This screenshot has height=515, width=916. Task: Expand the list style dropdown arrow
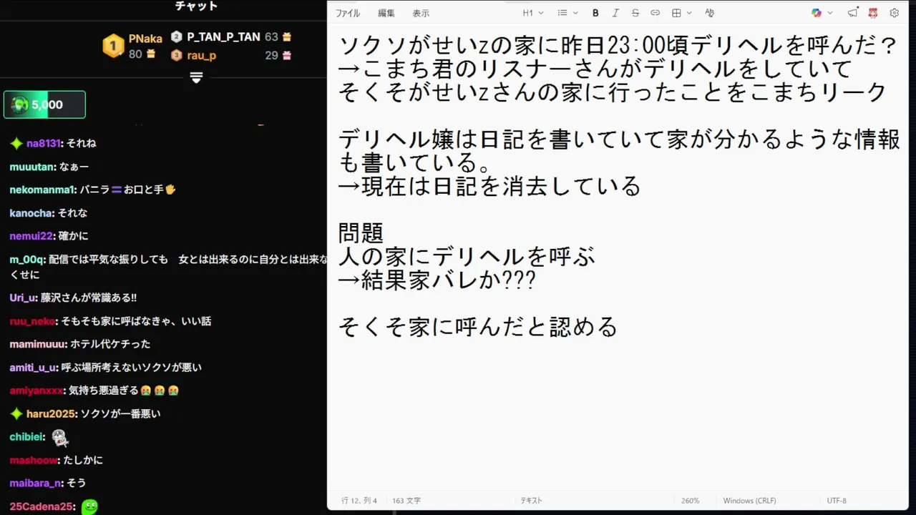click(575, 13)
